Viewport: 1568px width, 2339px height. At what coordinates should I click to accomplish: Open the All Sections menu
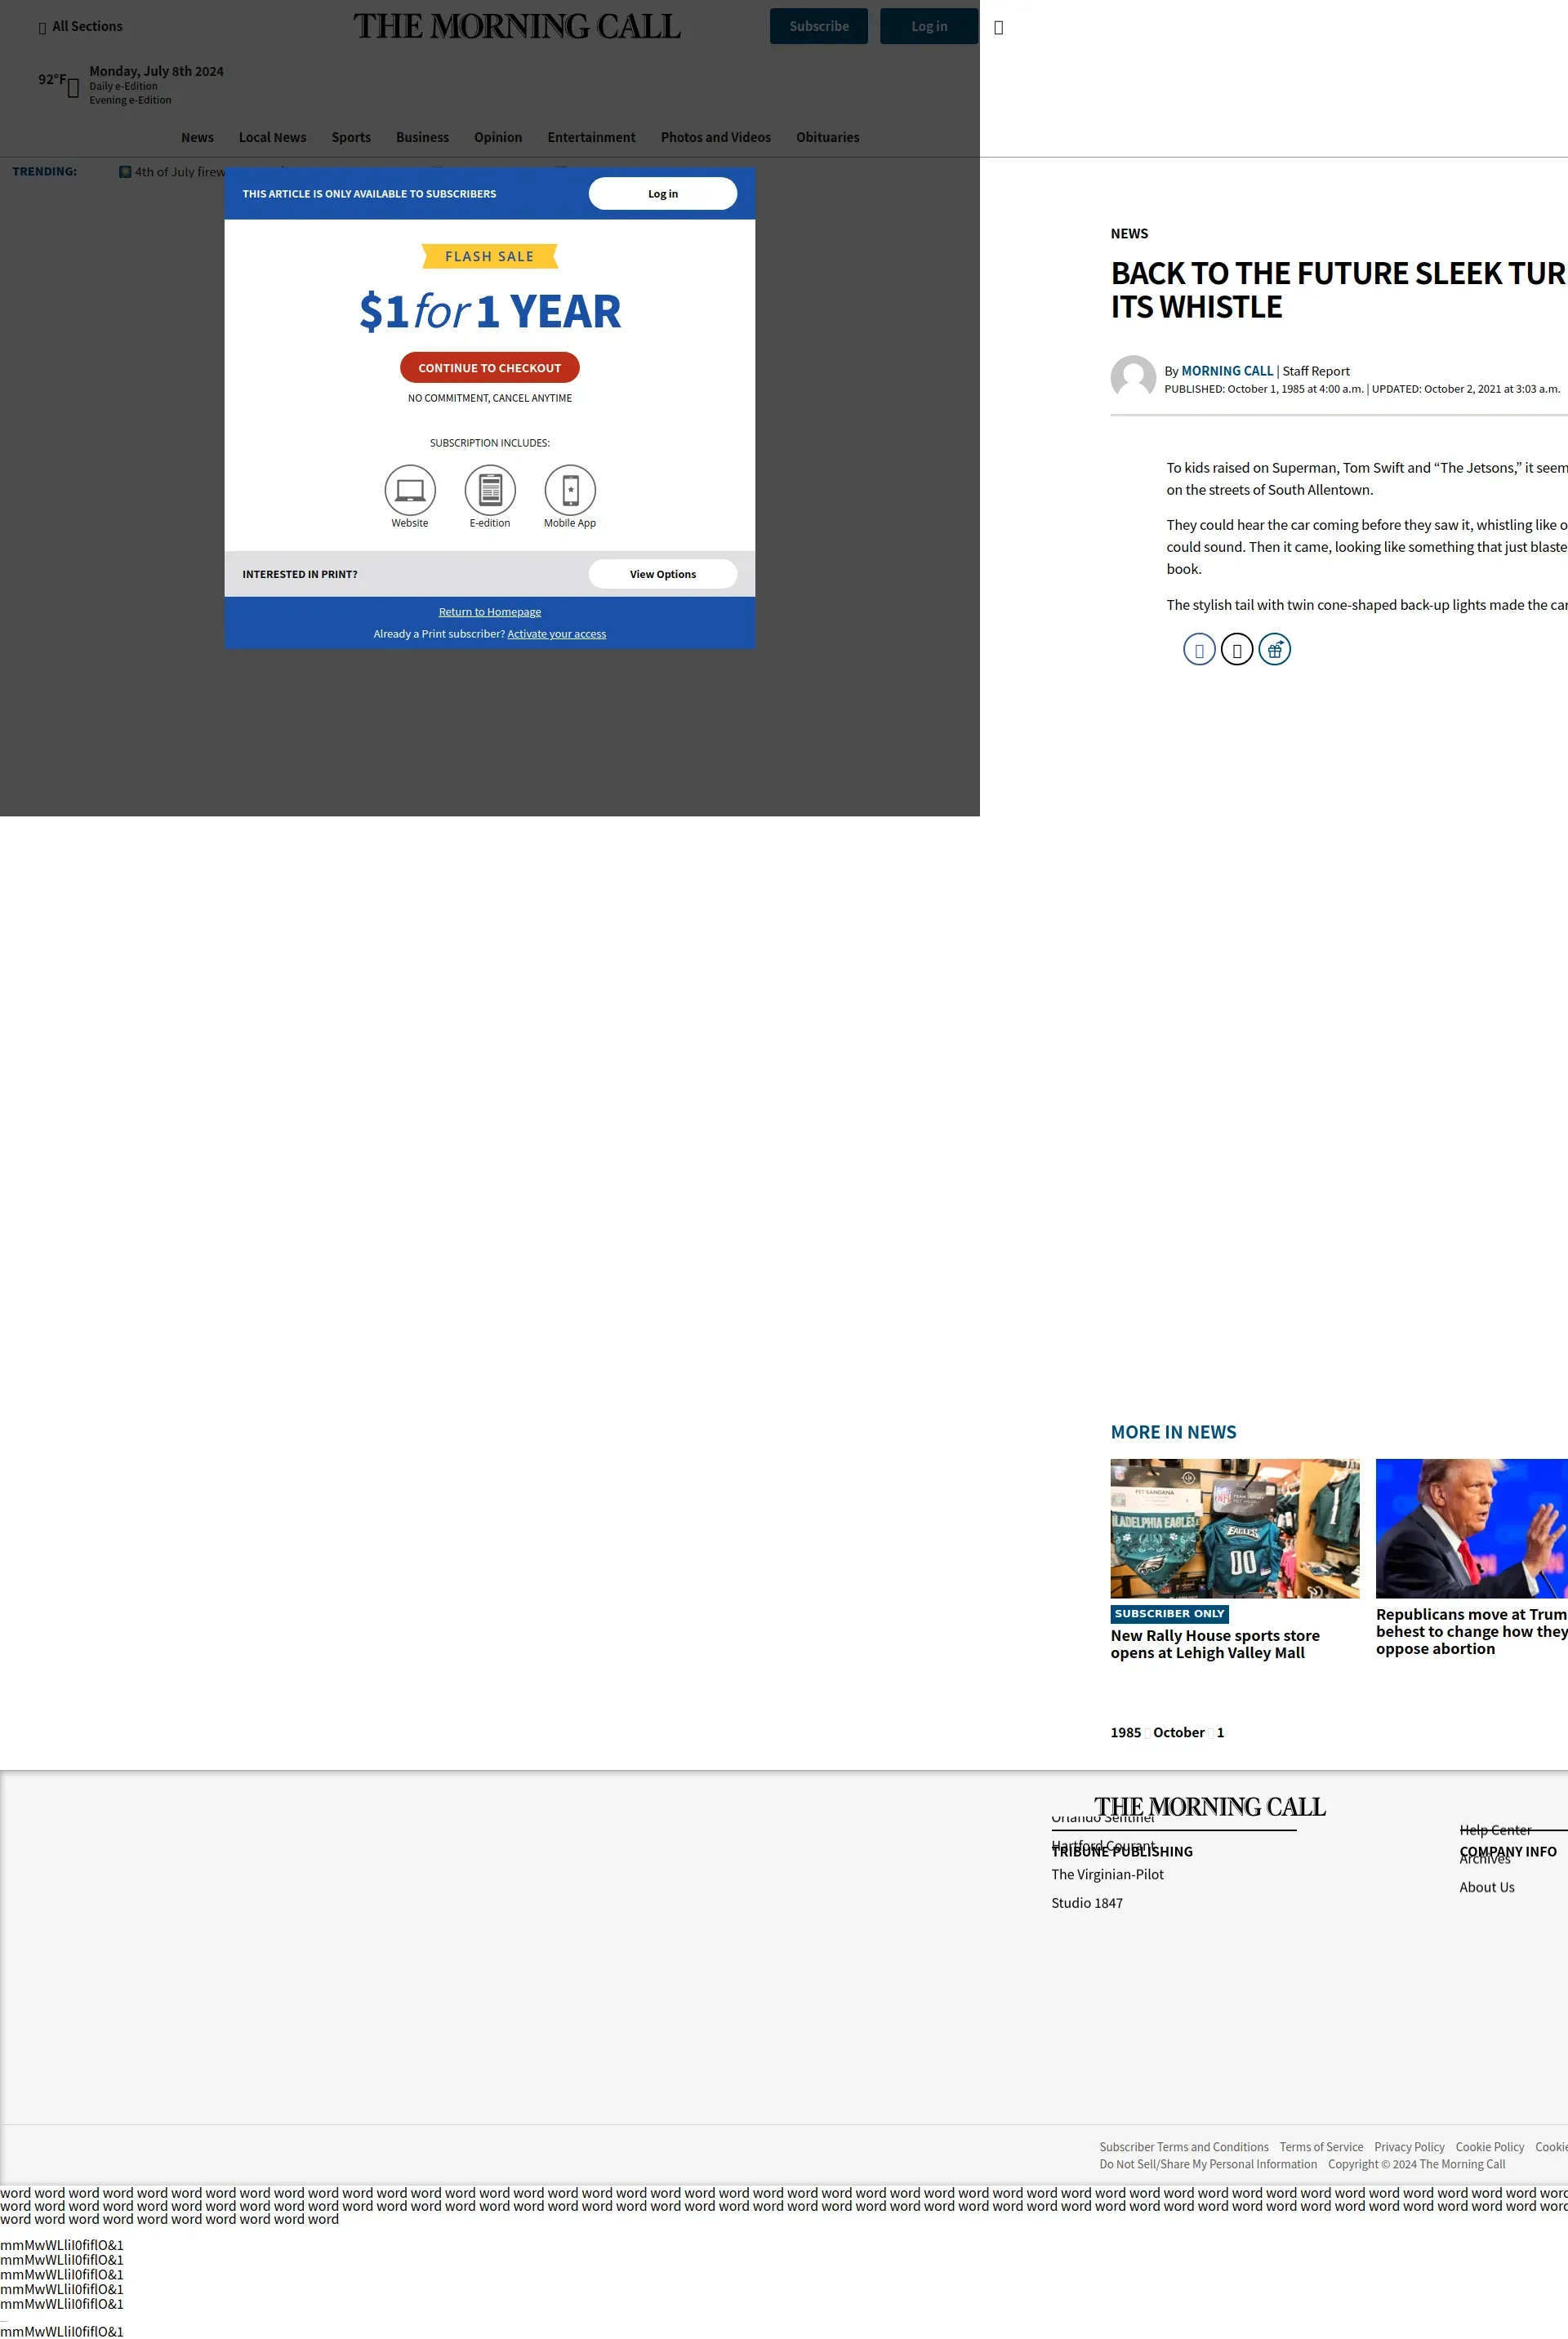(x=80, y=26)
